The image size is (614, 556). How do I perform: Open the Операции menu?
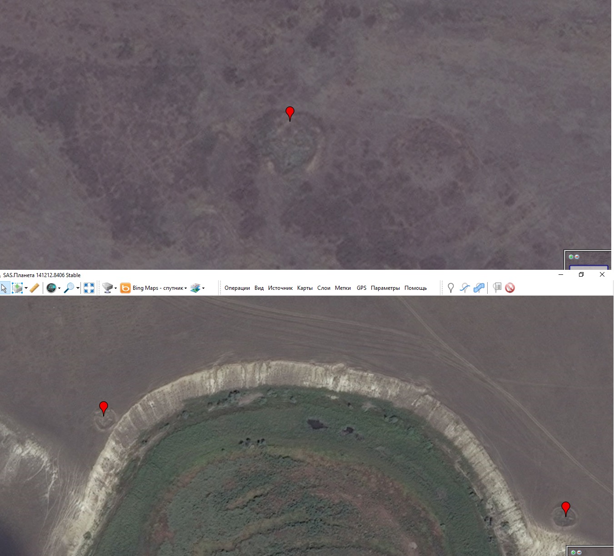coord(237,288)
